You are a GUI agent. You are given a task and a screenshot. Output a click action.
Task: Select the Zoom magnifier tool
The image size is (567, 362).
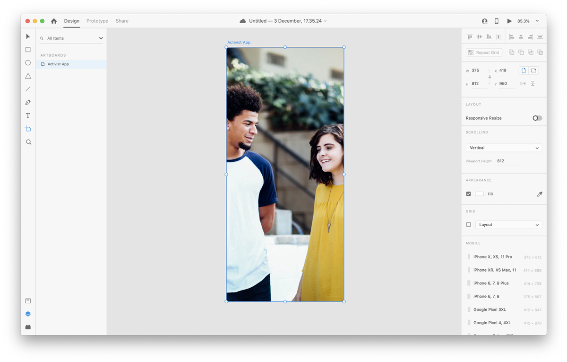point(28,142)
